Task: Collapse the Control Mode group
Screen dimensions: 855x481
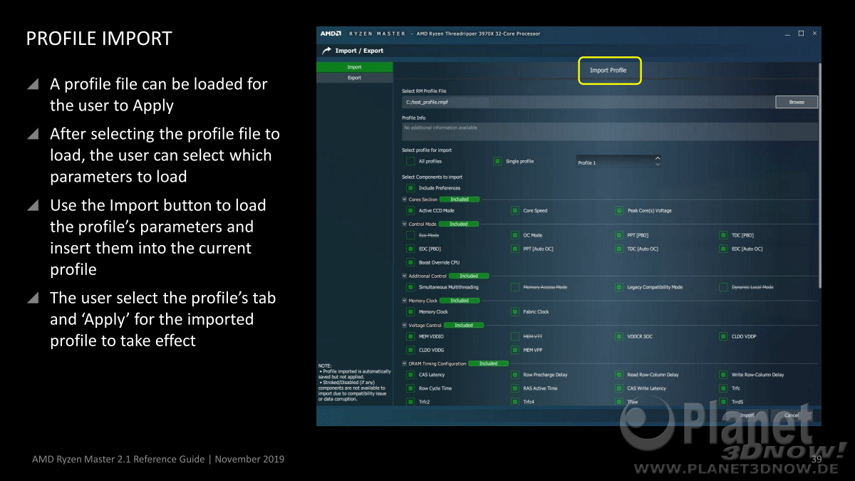Action: 405,224
